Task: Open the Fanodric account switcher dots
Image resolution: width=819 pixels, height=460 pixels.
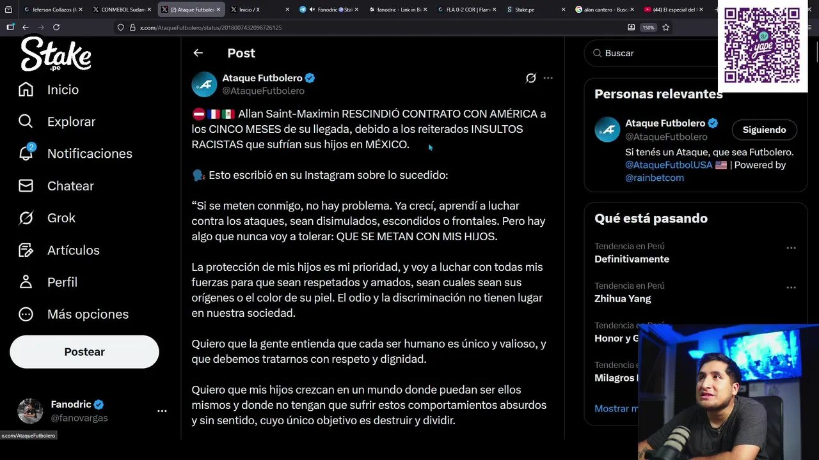Action: pos(162,411)
